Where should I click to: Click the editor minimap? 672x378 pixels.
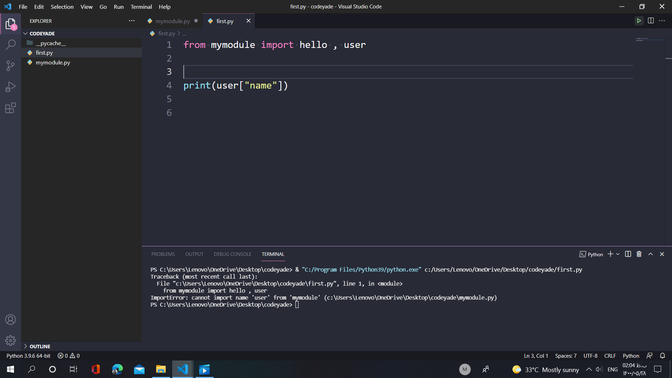650,40
